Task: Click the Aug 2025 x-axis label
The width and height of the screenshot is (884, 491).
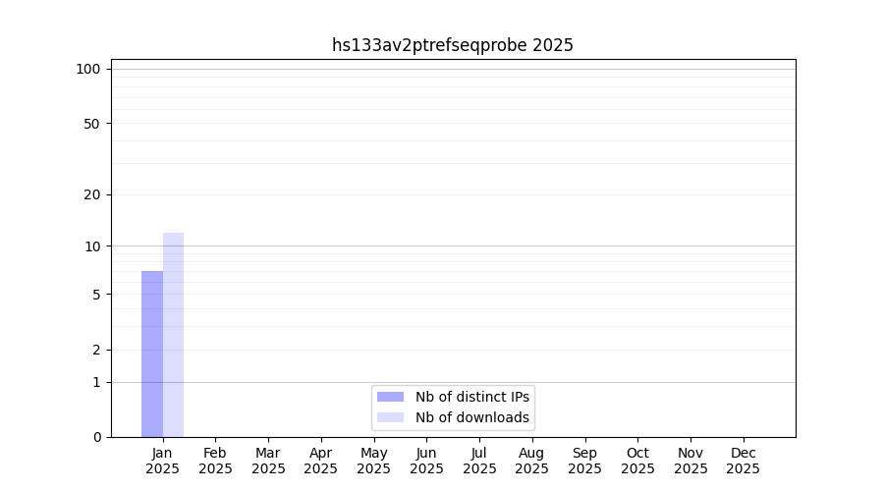Action: [x=532, y=461]
